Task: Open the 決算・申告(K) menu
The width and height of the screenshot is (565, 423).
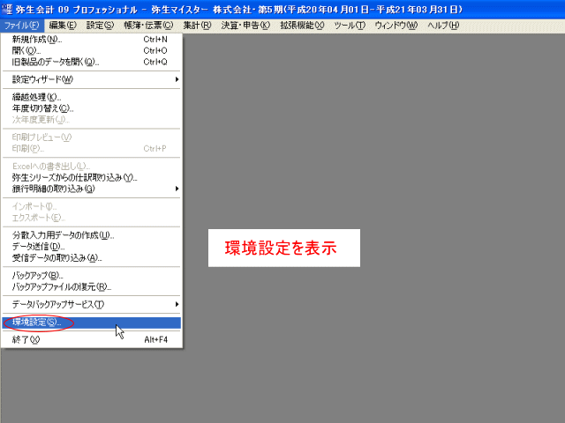Action: (x=245, y=26)
